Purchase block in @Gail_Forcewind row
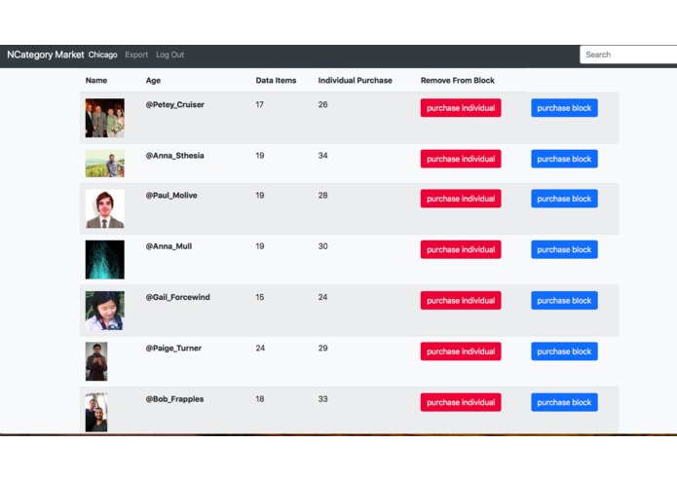 (564, 300)
